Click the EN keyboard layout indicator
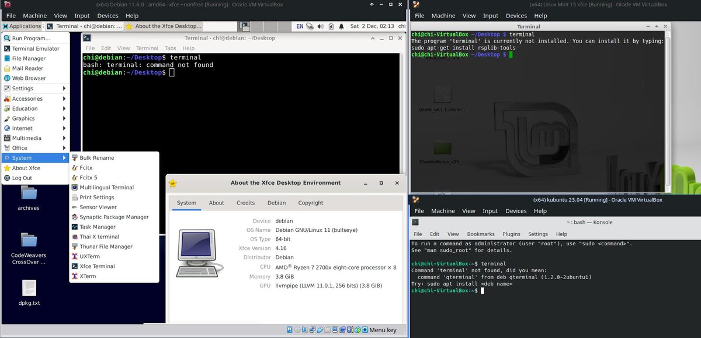Screen dimensions: 701x338 tap(300, 26)
